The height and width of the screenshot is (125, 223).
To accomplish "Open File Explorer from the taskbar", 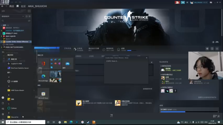I will [65, 122].
